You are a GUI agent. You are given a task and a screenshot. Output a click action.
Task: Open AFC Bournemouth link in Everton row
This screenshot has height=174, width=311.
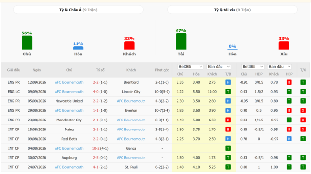click(69, 110)
